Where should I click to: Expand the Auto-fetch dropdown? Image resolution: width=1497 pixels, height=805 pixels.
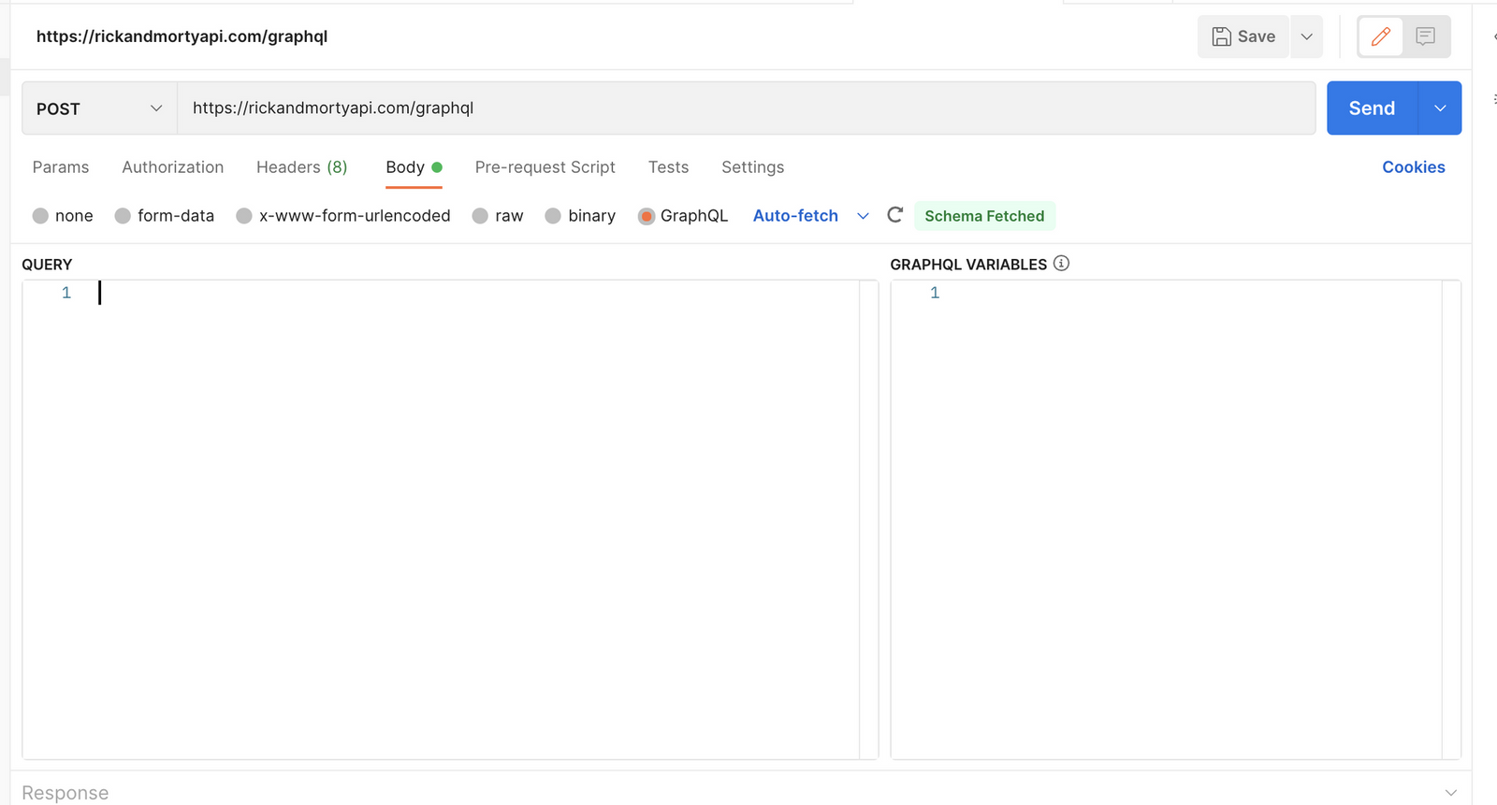pos(863,216)
